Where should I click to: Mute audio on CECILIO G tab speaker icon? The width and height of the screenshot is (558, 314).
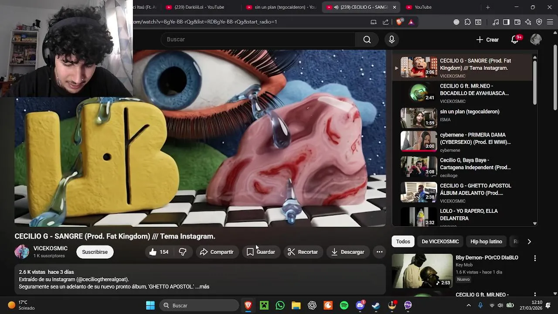tap(336, 7)
